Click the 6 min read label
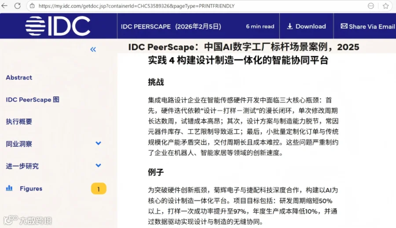Image resolution: width=396 pixels, height=228 pixels. (260, 26)
